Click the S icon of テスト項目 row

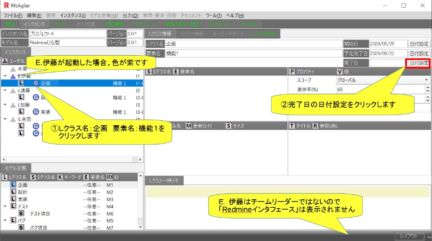coord(21,214)
